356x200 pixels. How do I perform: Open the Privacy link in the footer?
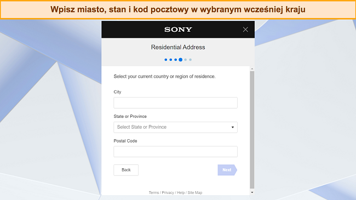pyautogui.click(x=168, y=192)
